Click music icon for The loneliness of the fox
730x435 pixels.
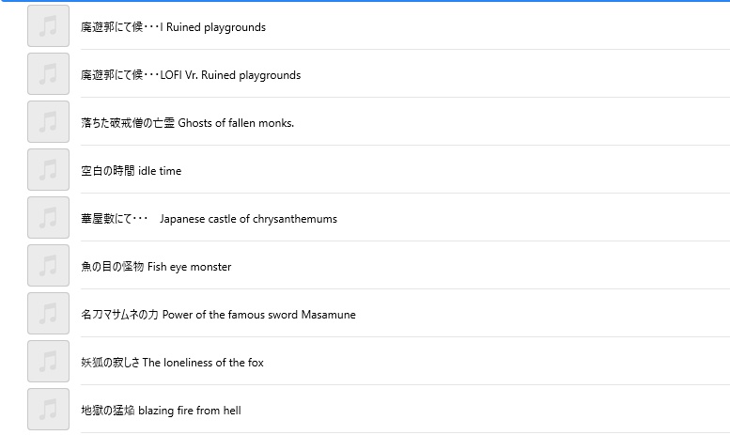(48, 362)
